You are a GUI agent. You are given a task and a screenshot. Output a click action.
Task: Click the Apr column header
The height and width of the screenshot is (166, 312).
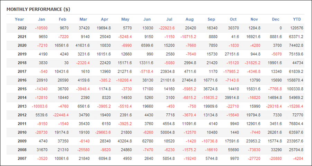pos(105,19)
